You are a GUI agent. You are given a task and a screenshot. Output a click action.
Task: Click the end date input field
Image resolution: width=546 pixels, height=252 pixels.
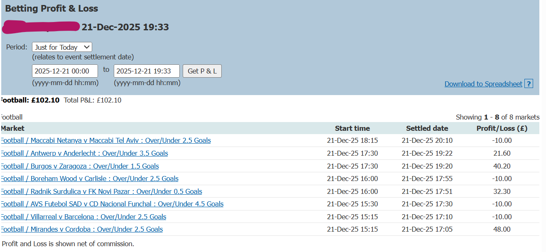click(147, 71)
